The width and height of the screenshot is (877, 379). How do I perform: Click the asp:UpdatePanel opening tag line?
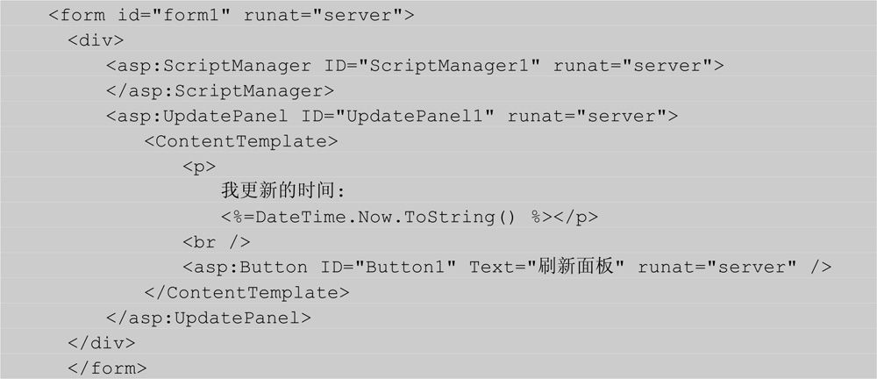(392, 117)
